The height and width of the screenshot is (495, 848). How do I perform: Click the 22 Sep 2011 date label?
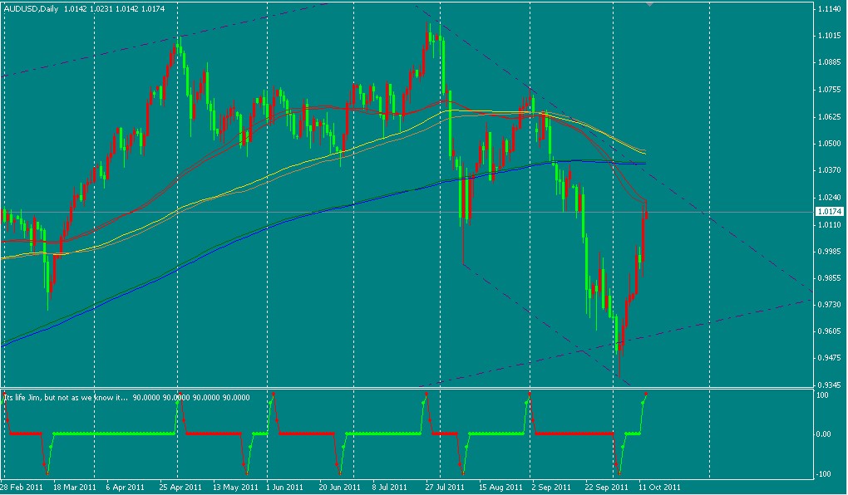[608, 487]
